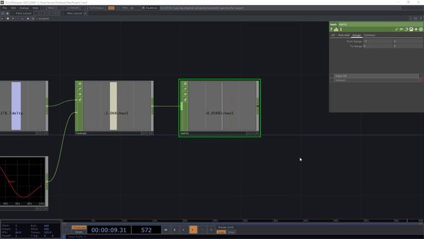This screenshot has width=424, height=239.
Task: Open the Tutorials link in top bar
Action: click(97, 8)
